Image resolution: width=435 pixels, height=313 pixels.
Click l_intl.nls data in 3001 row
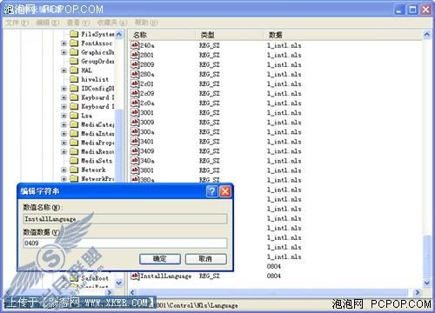tap(284, 112)
